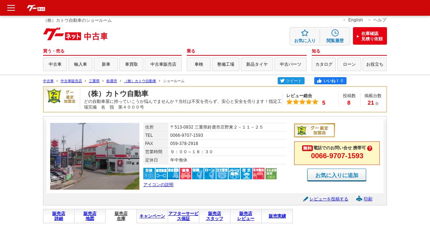The height and width of the screenshot is (225, 430).
Task: Switch to 販売店スタッフ tab
Action: click(215, 216)
